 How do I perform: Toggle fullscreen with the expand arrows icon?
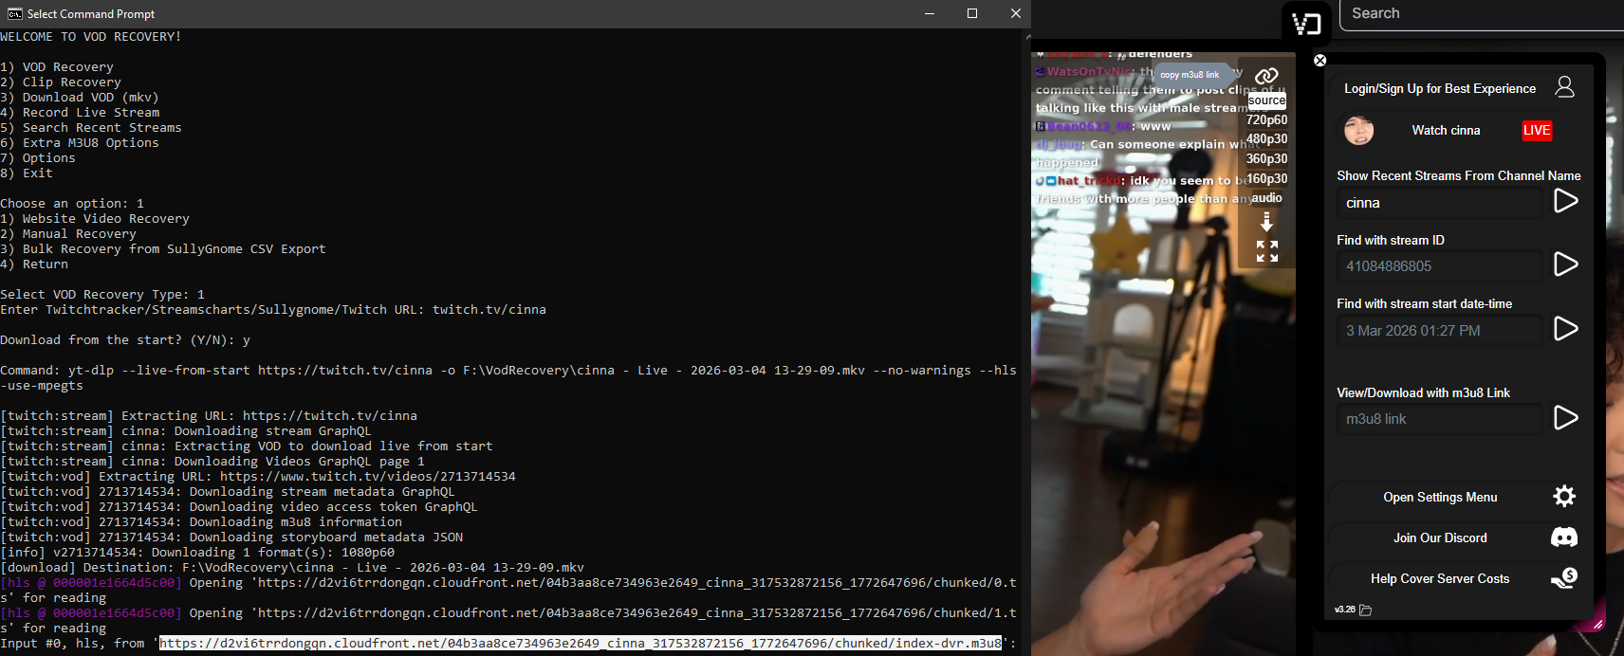[x=1267, y=251]
